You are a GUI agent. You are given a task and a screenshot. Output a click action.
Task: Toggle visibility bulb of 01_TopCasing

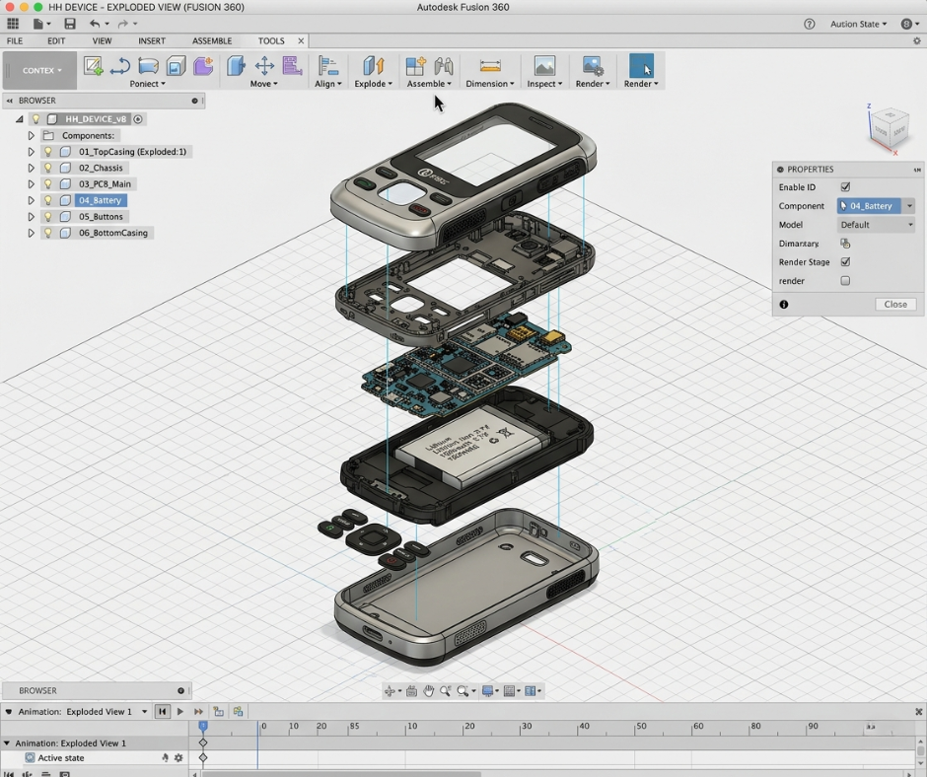(x=48, y=152)
